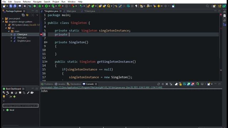Screen dimensions: 228x128
Task: Toggle Scroll Lock in Console toolbar
Action: tap(180, 84)
